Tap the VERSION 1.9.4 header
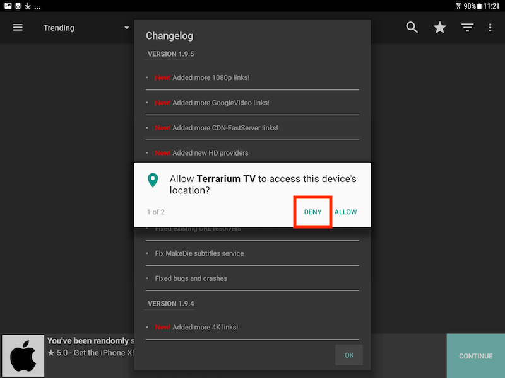The image size is (505, 378). (170, 304)
